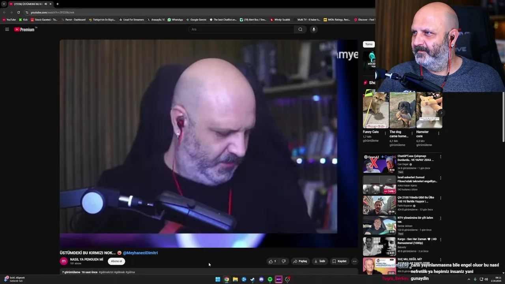505x284 pixels.
Task: Open options for ChatGPT.exe Çalışmayı Durdurdu video
Action: (440, 157)
